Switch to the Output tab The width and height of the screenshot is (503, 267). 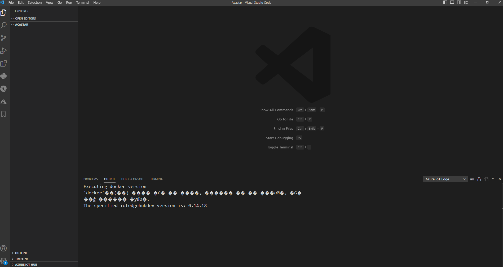[109, 179]
